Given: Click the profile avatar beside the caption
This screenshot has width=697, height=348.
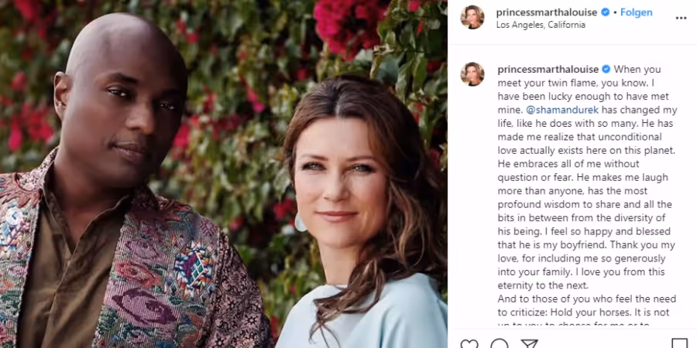Looking at the screenshot, I should 472,74.
